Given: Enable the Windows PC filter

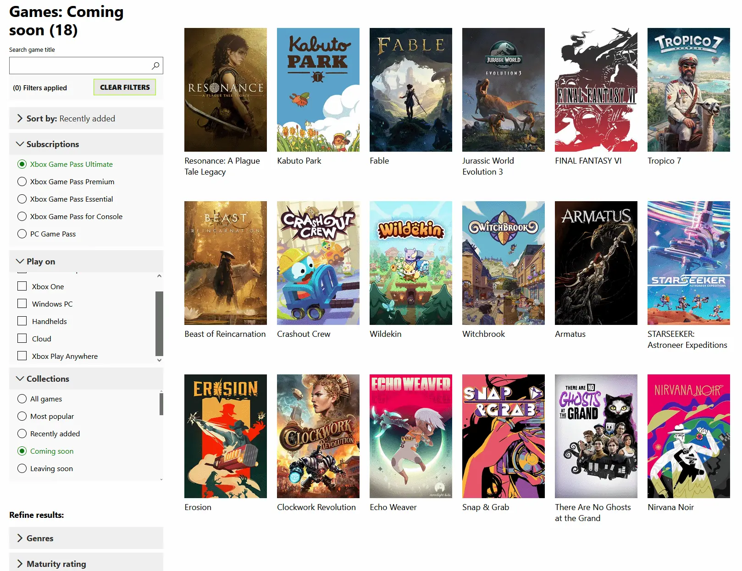Looking at the screenshot, I should 22,303.
